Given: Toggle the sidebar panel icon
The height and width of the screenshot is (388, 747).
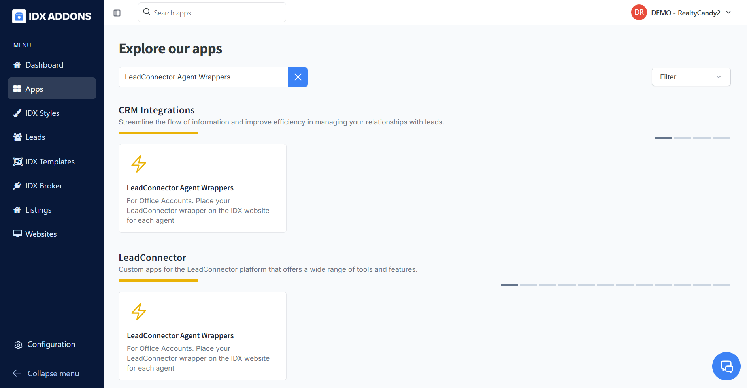Looking at the screenshot, I should (x=117, y=13).
